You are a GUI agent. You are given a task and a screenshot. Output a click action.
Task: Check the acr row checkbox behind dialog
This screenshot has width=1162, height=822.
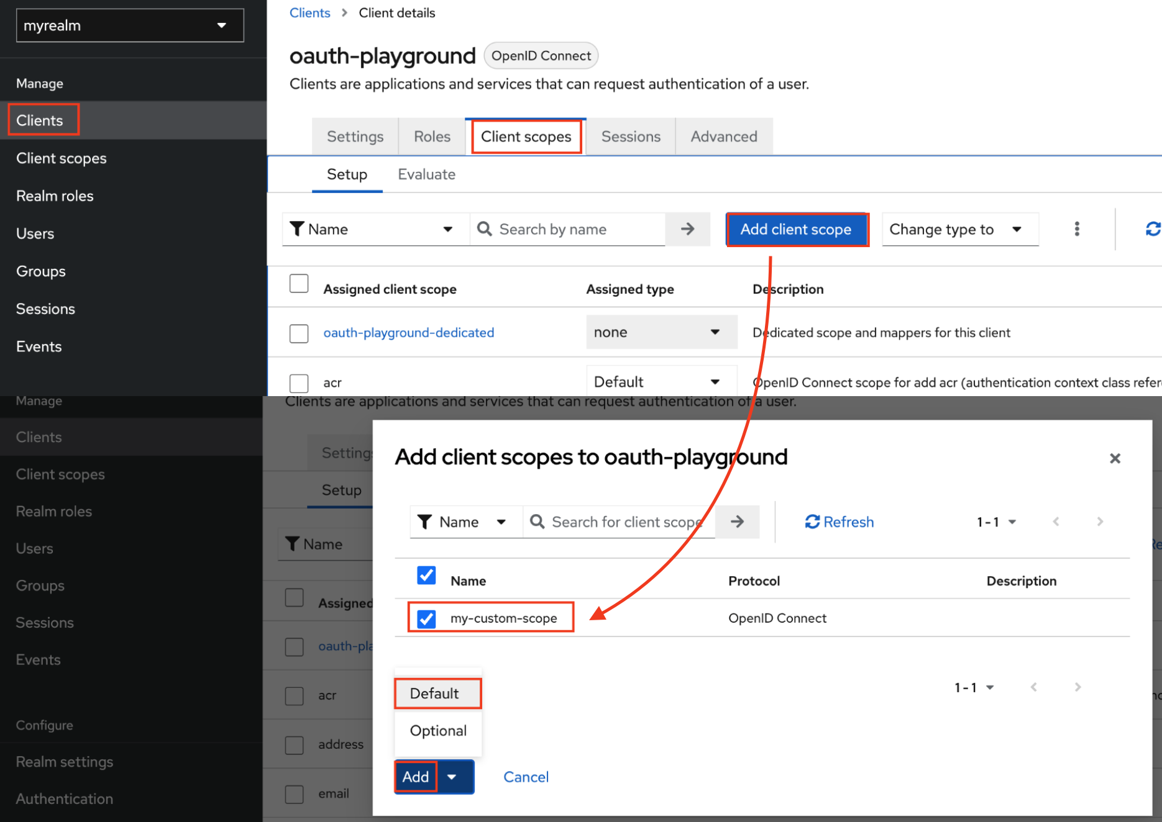tap(294, 695)
